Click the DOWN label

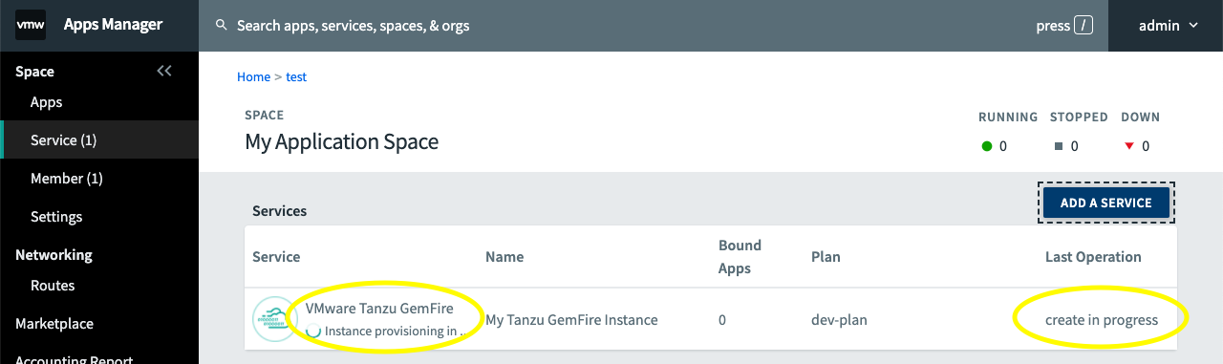pos(1141,117)
